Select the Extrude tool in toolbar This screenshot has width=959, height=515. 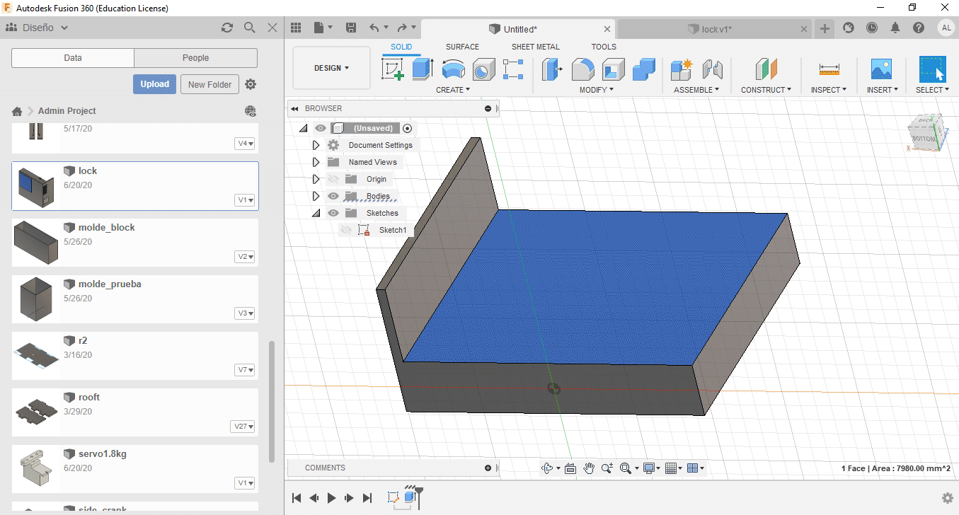(x=423, y=69)
